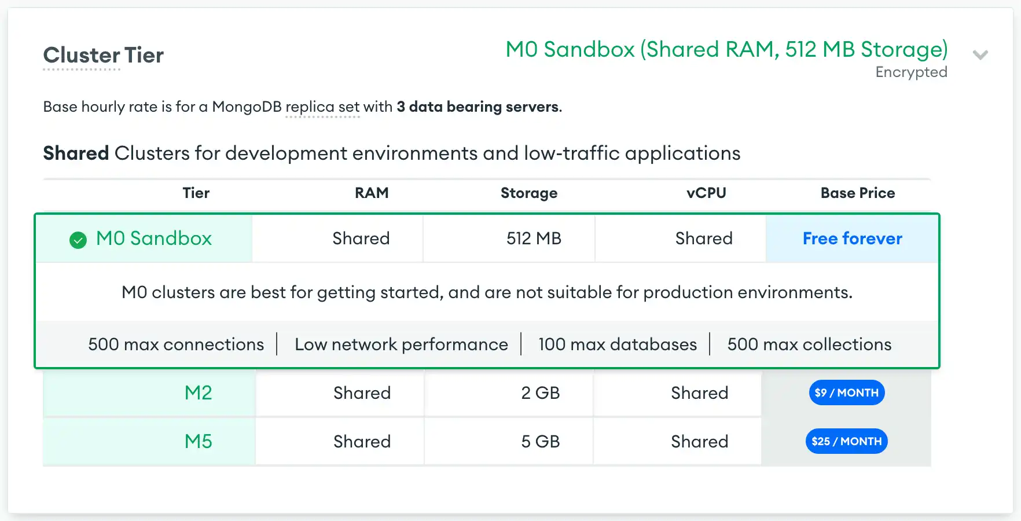The image size is (1021, 521).
Task: Click the Tier column header
Action: tap(196, 193)
